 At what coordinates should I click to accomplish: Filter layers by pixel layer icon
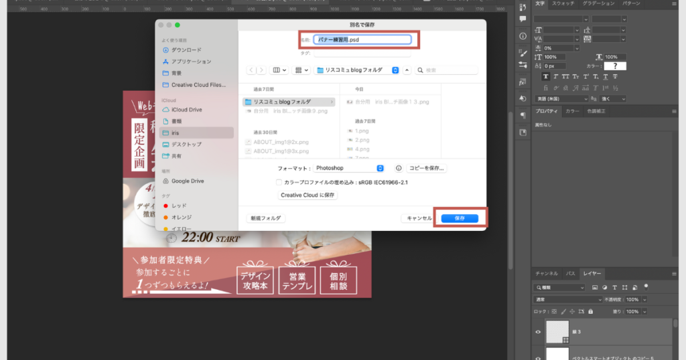pyautogui.click(x=595, y=288)
